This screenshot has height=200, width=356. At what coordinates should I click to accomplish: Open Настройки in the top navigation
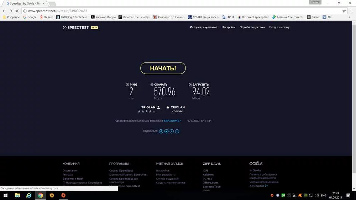[x=229, y=27]
